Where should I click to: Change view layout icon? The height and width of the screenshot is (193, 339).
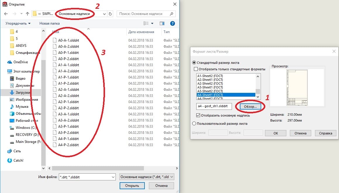[146, 23]
